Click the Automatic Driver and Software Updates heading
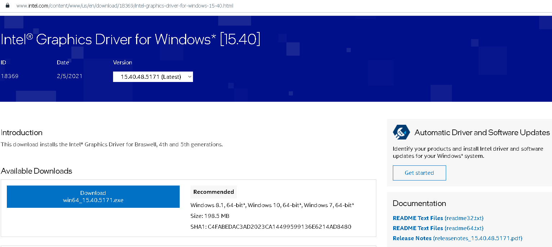The height and width of the screenshot is (247, 552). coord(482,133)
